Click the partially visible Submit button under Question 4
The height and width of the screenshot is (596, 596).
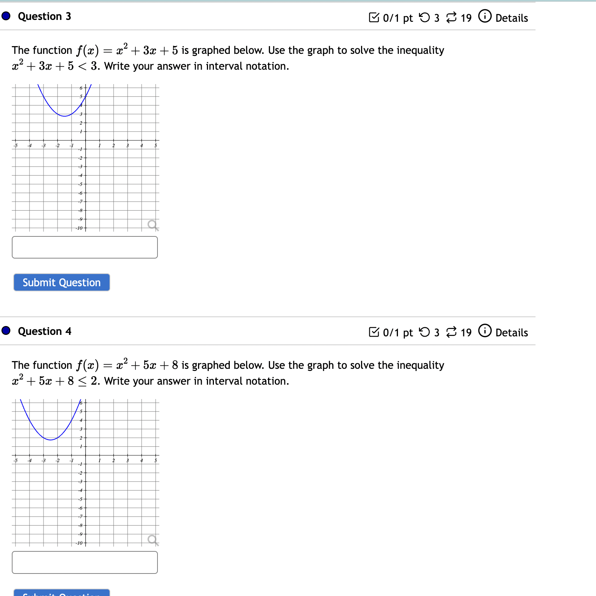pyautogui.click(x=61, y=593)
